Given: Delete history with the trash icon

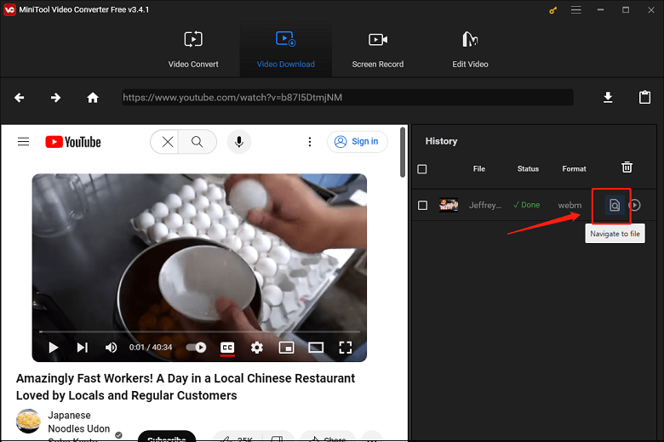Looking at the screenshot, I should [x=627, y=168].
